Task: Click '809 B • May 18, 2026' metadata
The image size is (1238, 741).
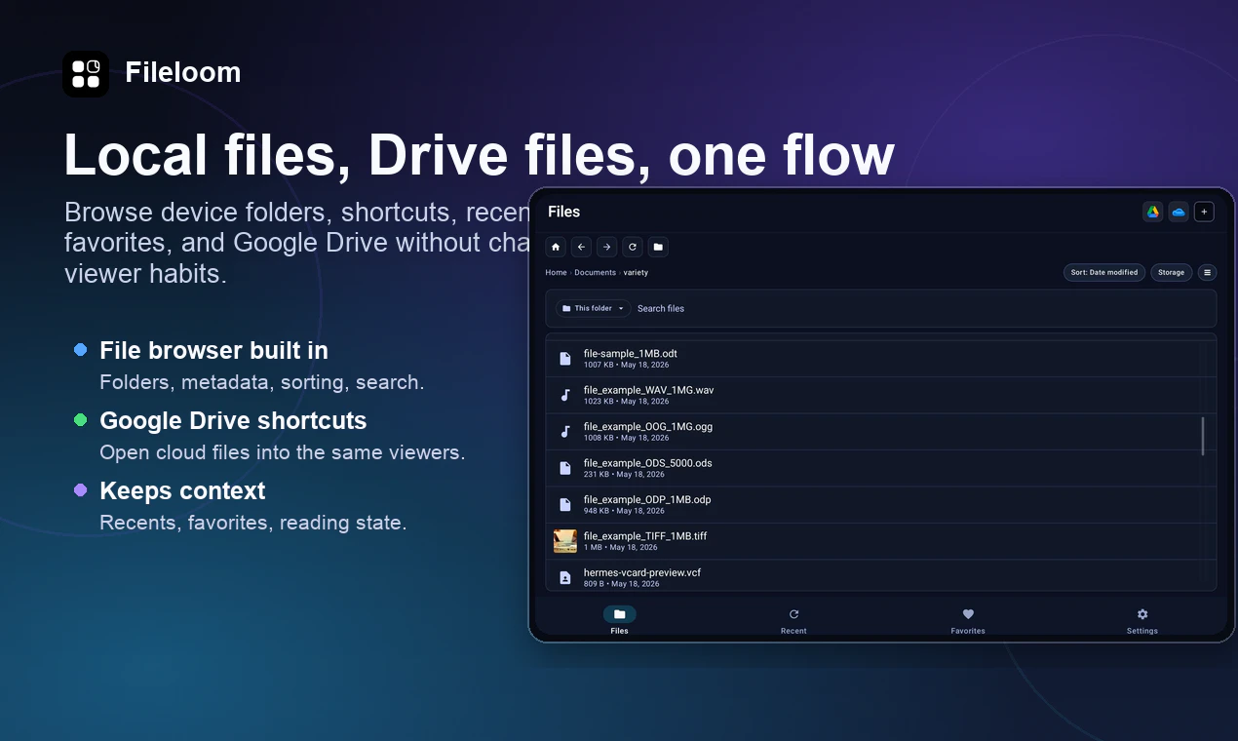Action: 622,584
